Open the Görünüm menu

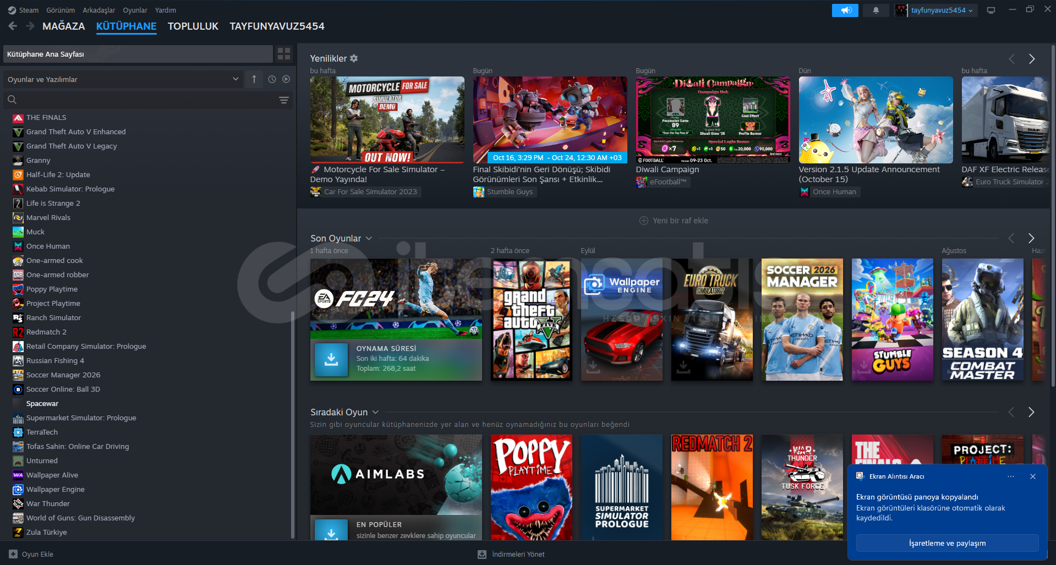tap(61, 10)
